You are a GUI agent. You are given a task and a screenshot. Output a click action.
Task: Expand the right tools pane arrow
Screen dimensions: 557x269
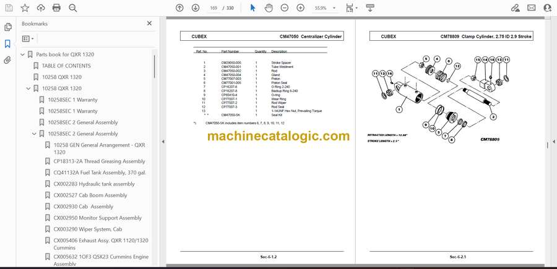pos(553,142)
